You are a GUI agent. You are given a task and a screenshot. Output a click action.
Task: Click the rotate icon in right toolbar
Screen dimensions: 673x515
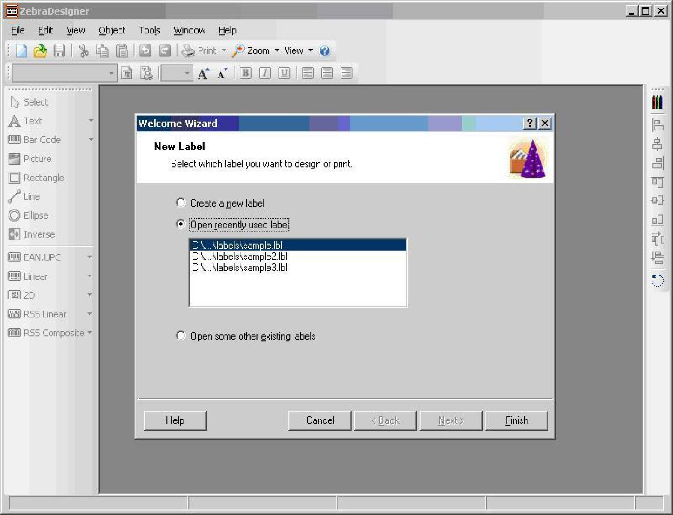tap(658, 281)
